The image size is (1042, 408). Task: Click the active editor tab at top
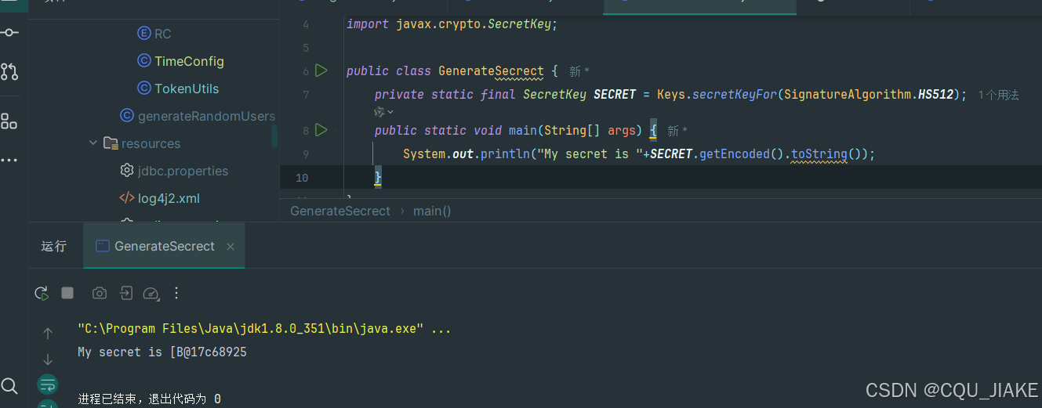point(699,6)
